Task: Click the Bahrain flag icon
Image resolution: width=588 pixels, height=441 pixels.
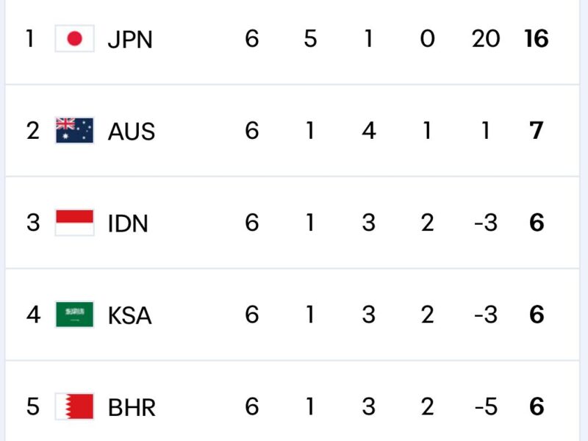Action: 74,406
